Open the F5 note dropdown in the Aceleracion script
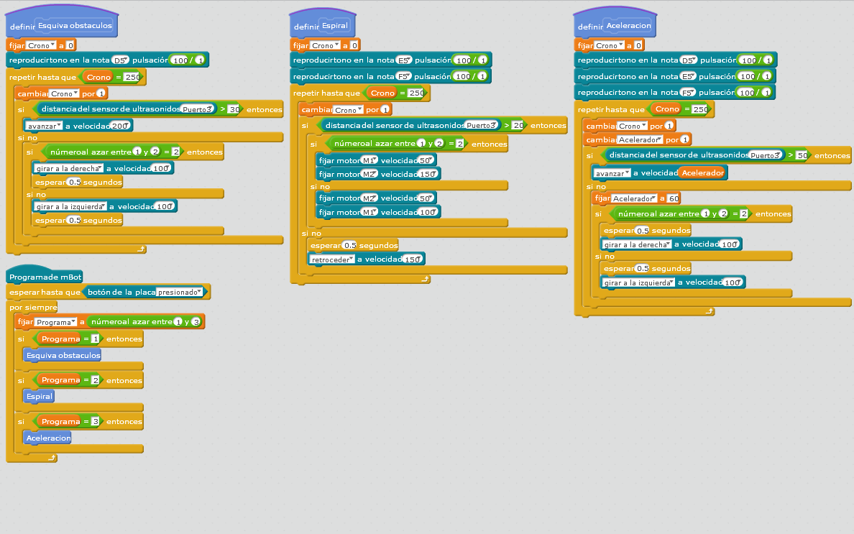The height and width of the screenshot is (534, 854). click(x=689, y=93)
